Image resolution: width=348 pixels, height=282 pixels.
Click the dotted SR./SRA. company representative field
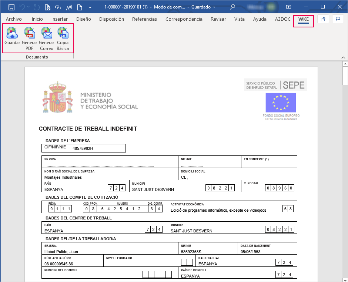point(99,165)
